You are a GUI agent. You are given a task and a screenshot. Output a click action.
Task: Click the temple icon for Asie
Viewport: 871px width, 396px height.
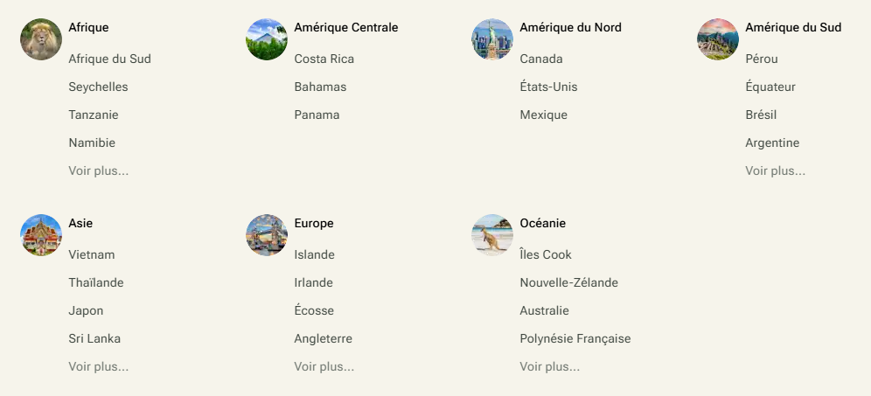[41, 235]
